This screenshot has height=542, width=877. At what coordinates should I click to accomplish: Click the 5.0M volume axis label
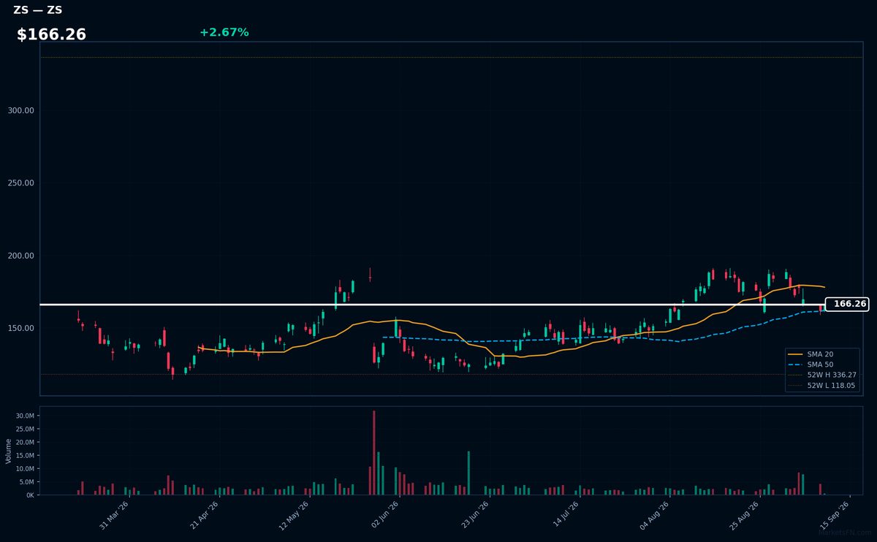tap(26, 481)
